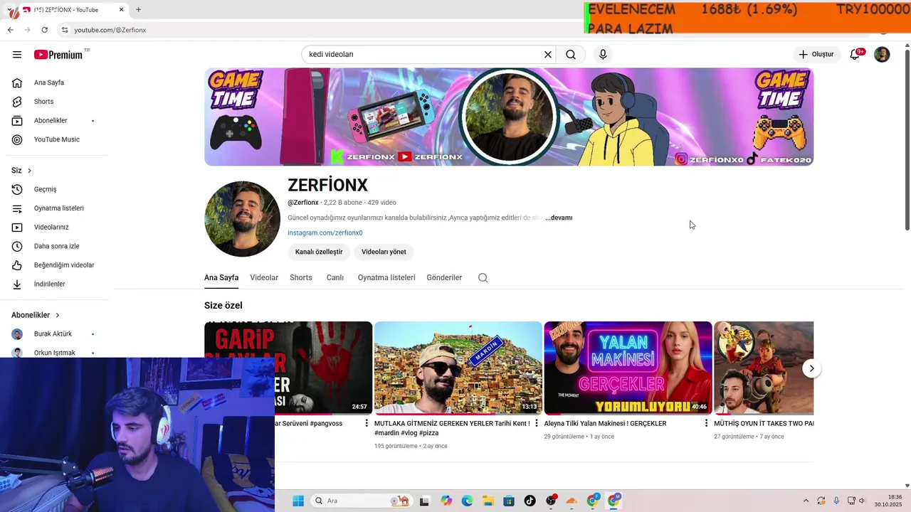Click the Oluştur create button
This screenshot has width=911, height=512.
point(816,55)
